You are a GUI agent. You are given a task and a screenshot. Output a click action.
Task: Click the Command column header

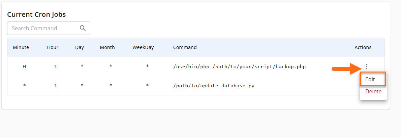(185, 47)
